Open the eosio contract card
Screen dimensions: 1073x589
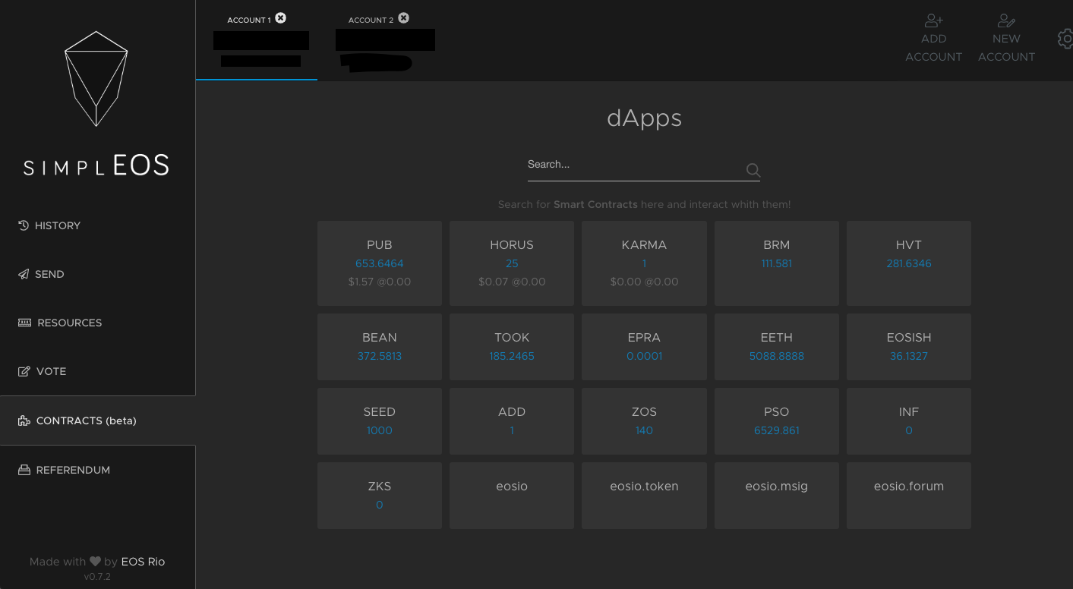click(x=512, y=496)
